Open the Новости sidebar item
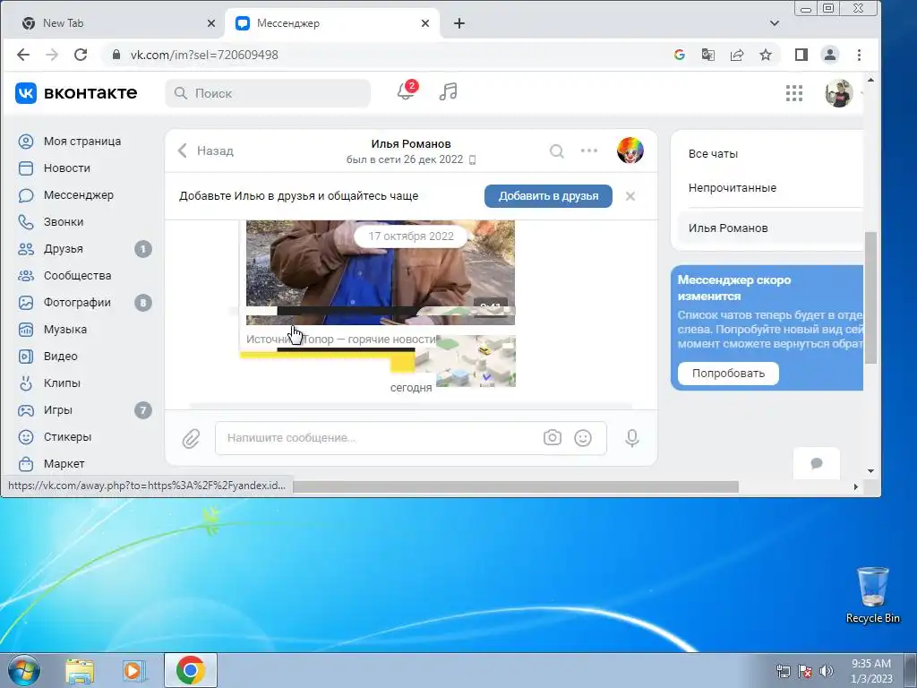 tap(66, 168)
